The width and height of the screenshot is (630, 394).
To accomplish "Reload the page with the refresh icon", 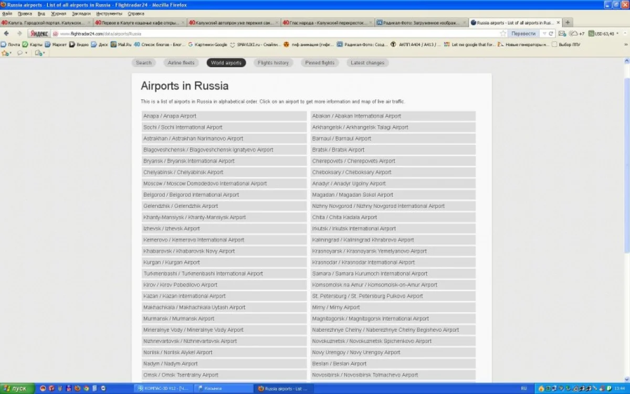I will point(551,34).
